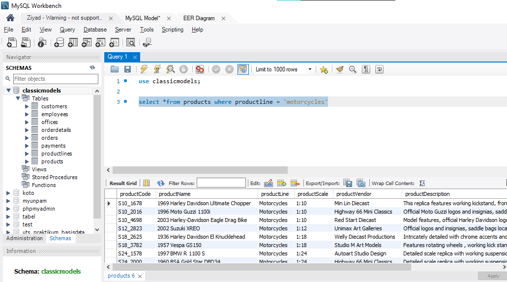Viewport: 507px width, 282px height.
Task: Search table data icon in main toolbar
Action: 131,42
